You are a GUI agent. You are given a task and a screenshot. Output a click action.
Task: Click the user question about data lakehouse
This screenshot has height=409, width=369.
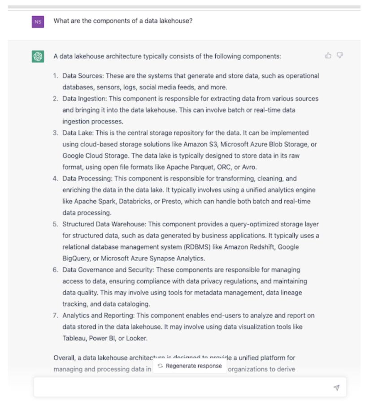(123, 21)
